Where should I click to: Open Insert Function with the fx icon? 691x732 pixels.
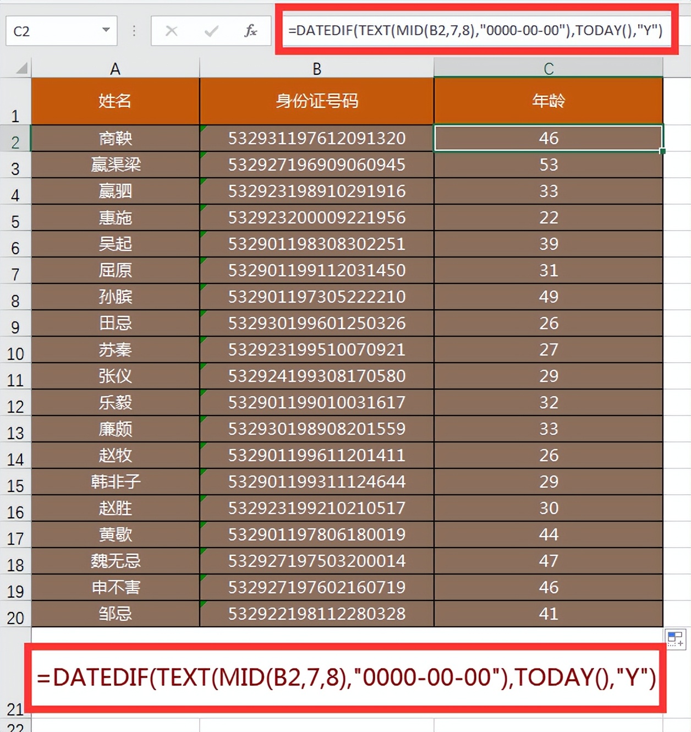(x=250, y=31)
